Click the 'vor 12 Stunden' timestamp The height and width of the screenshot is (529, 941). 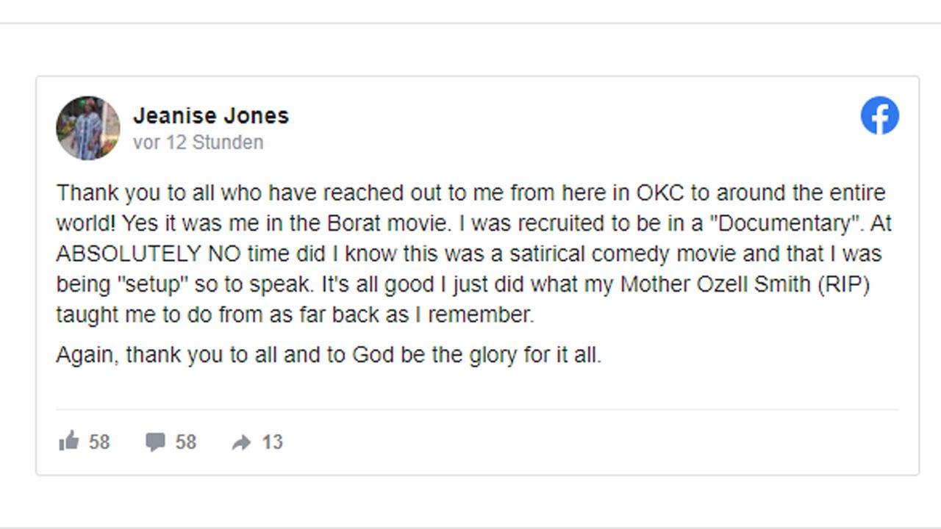pos(198,142)
